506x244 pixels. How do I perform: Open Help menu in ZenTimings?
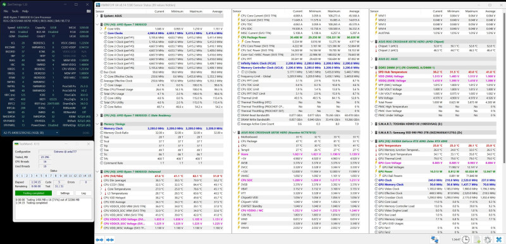tap(25, 11)
